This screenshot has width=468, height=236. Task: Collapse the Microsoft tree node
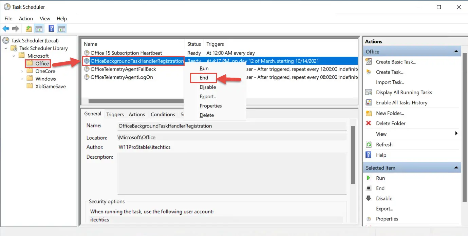pos(14,56)
